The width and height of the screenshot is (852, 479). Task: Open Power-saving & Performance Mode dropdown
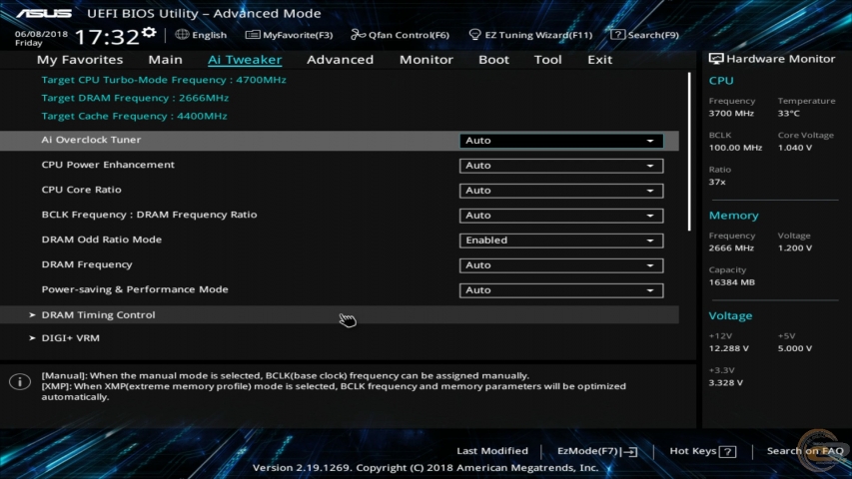coord(561,290)
